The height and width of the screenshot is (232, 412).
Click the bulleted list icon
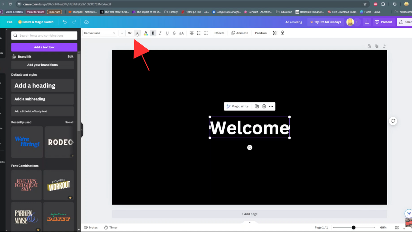[x=199, y=33]
